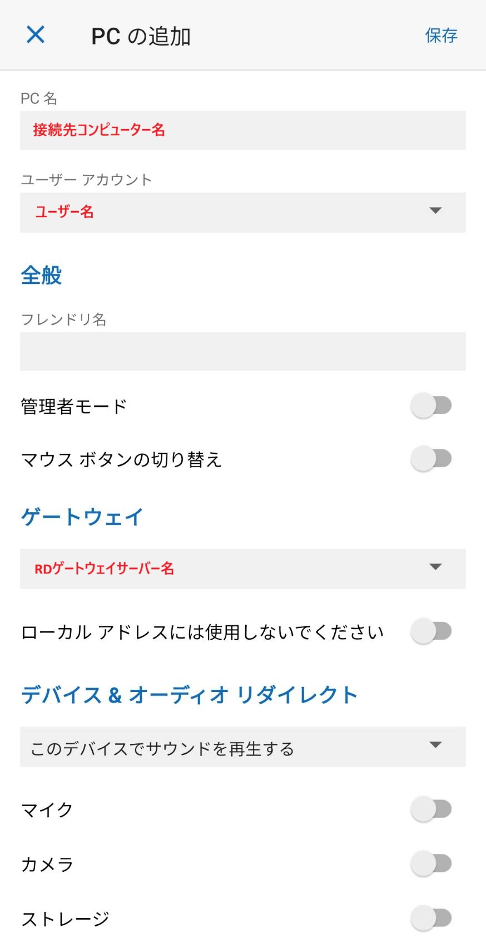Enable マイク redirection toggle
Viewport: 486px width, 947px height.
click(x=431, y=809)
